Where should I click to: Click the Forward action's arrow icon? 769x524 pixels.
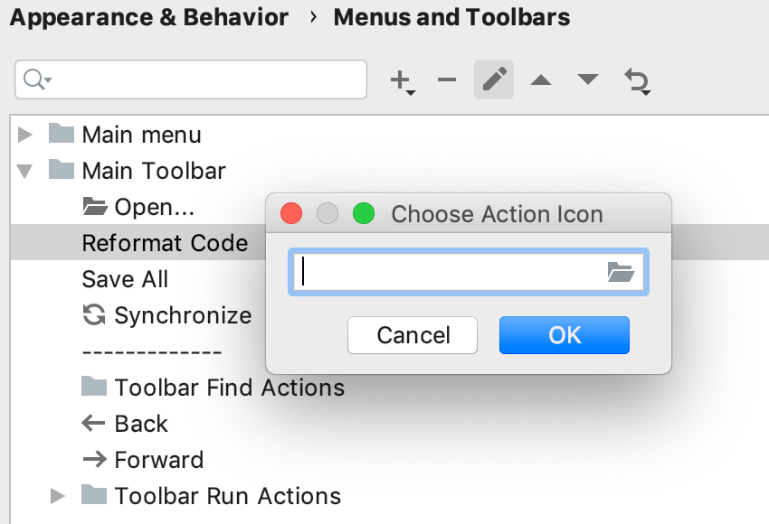click(93, 459)
